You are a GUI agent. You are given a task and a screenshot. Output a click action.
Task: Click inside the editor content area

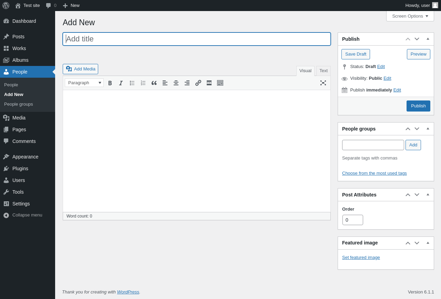pyautogui.click(x=197, y=151)
